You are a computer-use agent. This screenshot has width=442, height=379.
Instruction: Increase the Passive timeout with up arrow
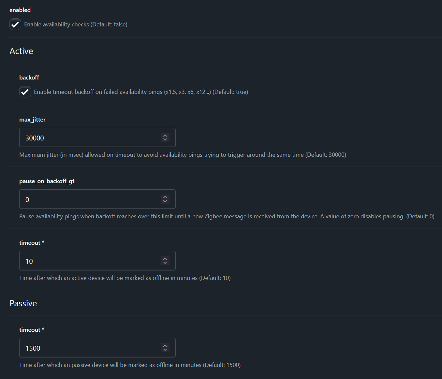click(x=165, y=346)
